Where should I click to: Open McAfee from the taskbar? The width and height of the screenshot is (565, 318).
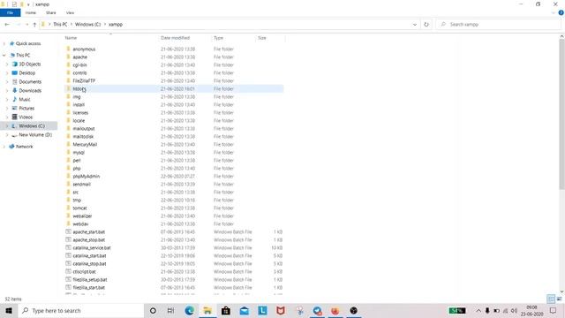coord(281,310)
